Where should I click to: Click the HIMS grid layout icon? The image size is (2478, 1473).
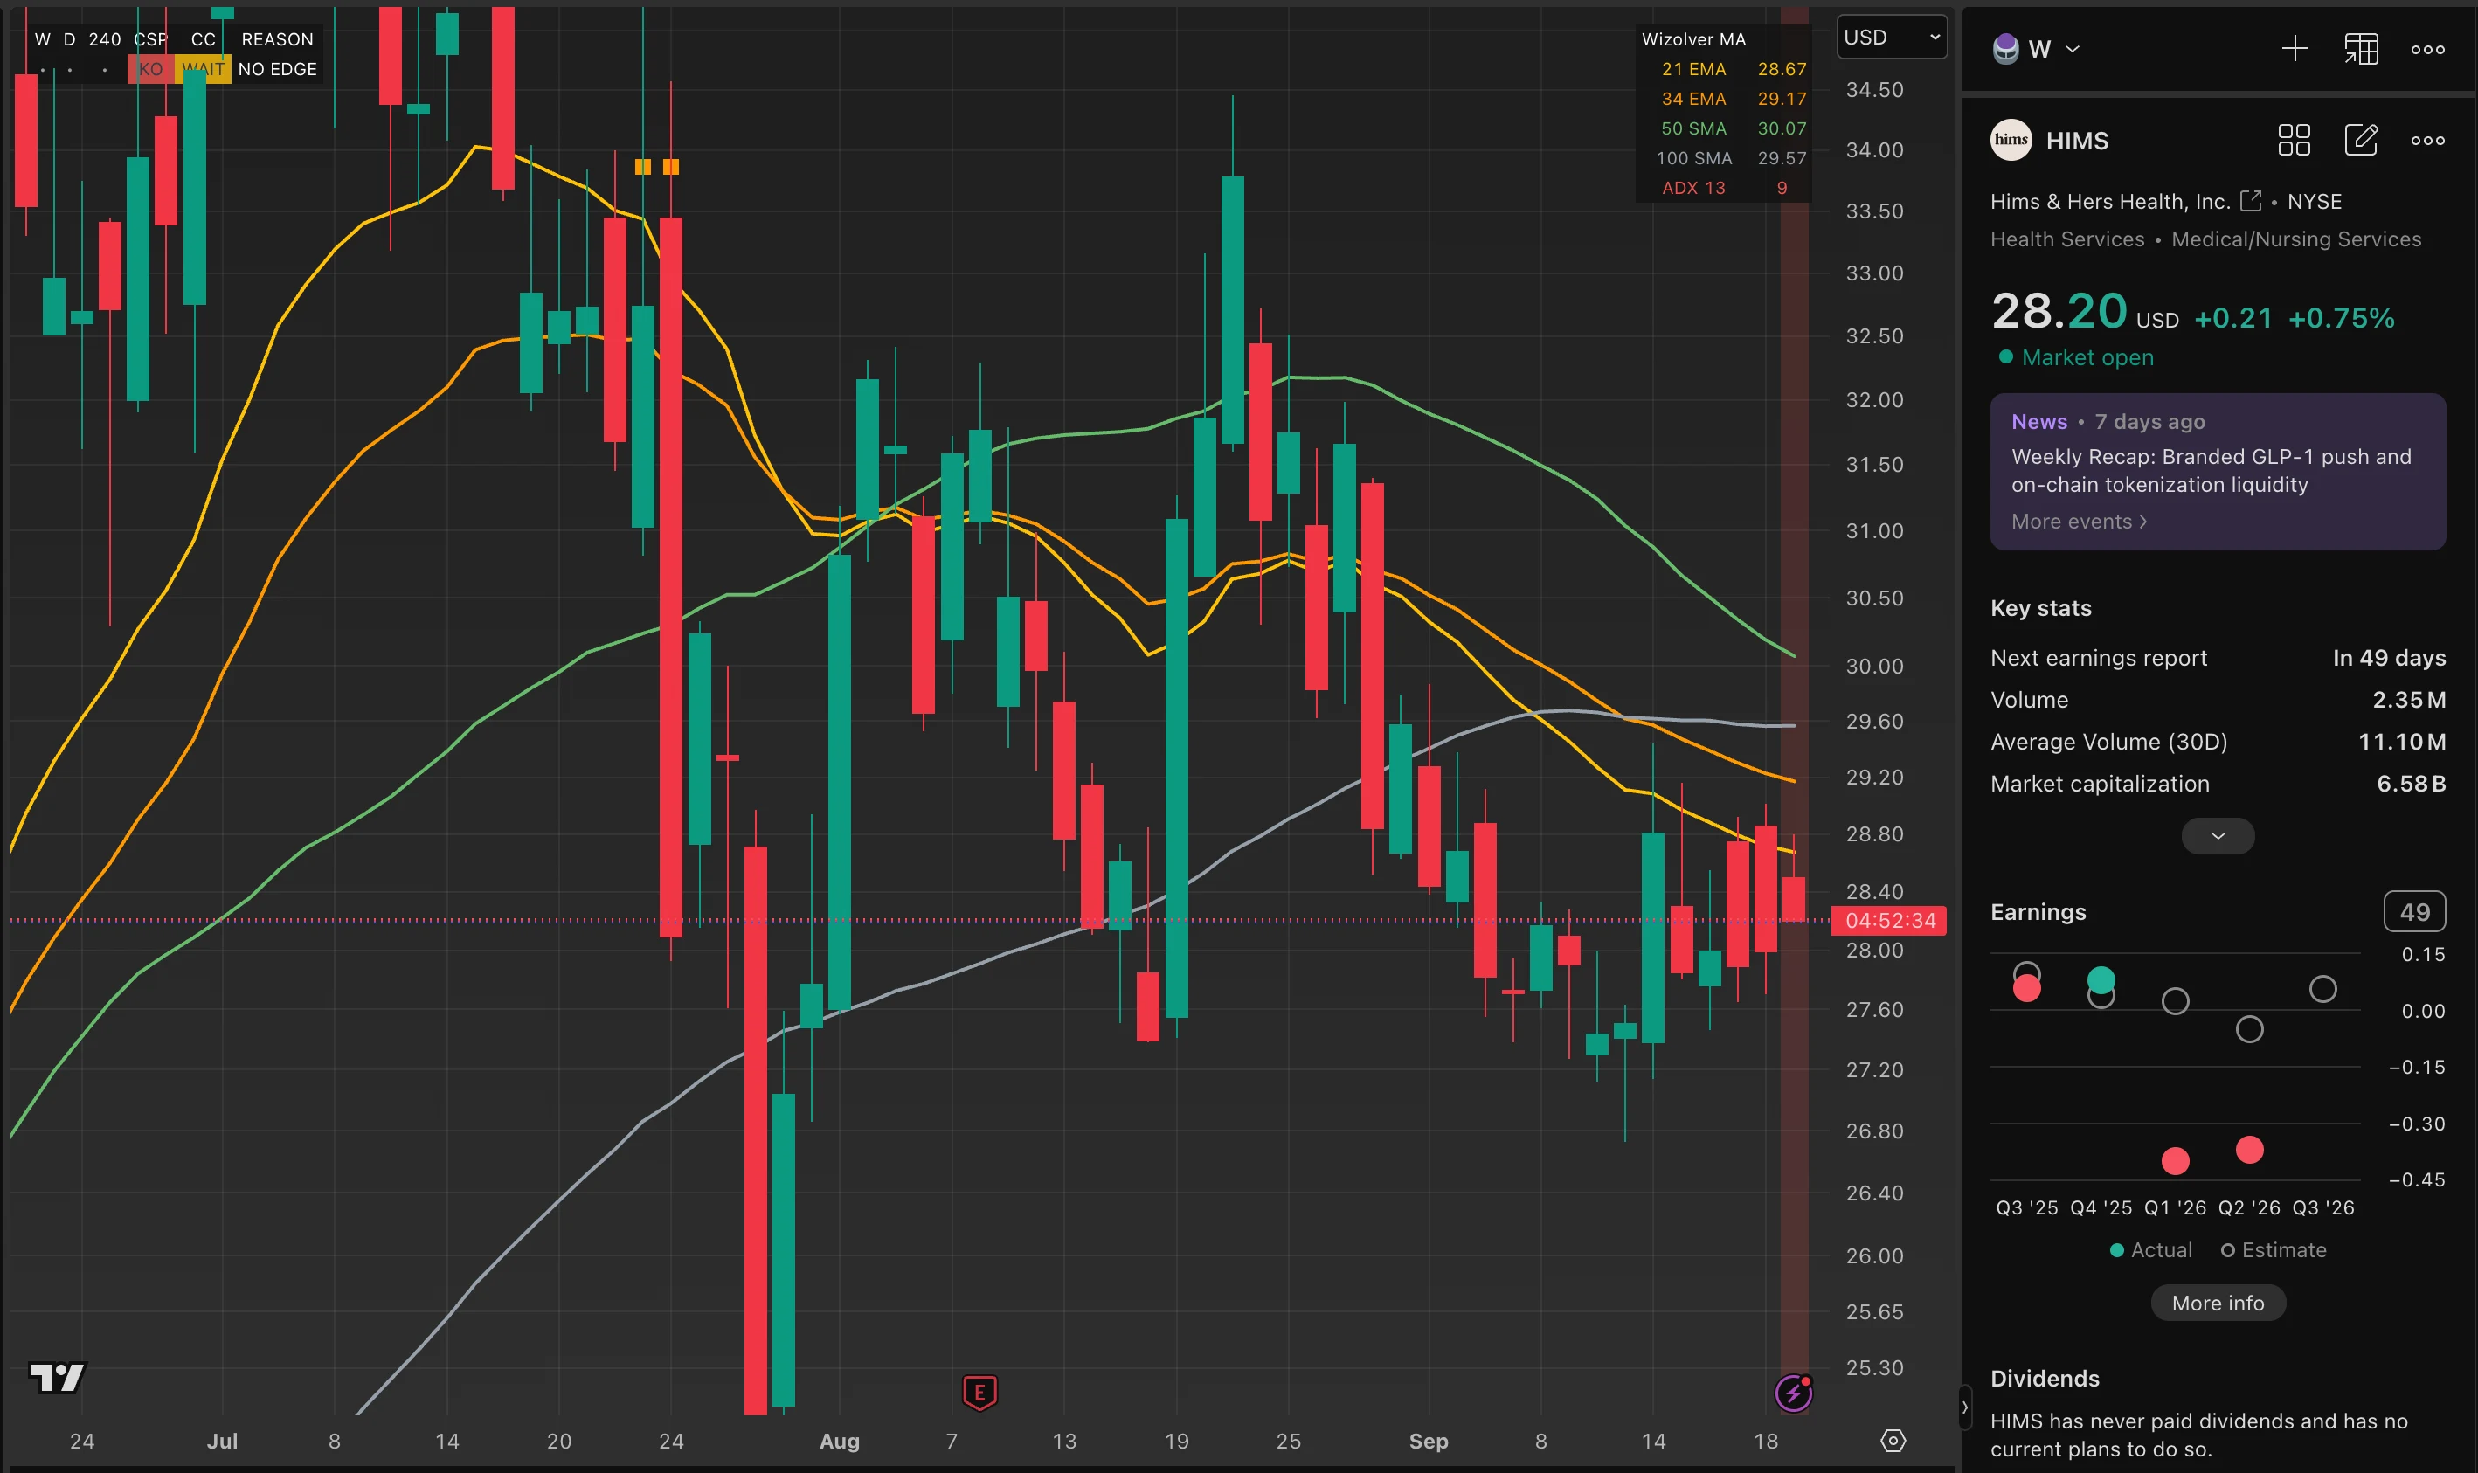(x=2294, y=140)
